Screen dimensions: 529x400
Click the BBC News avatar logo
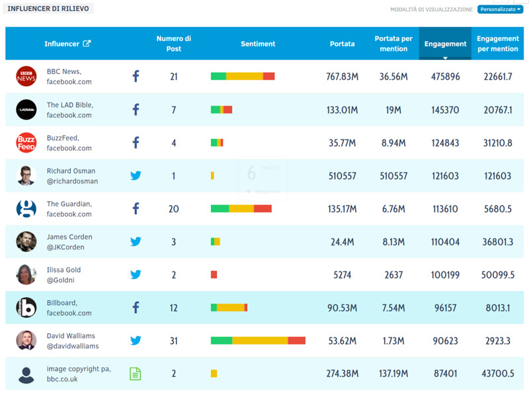[x=26, y=76]
